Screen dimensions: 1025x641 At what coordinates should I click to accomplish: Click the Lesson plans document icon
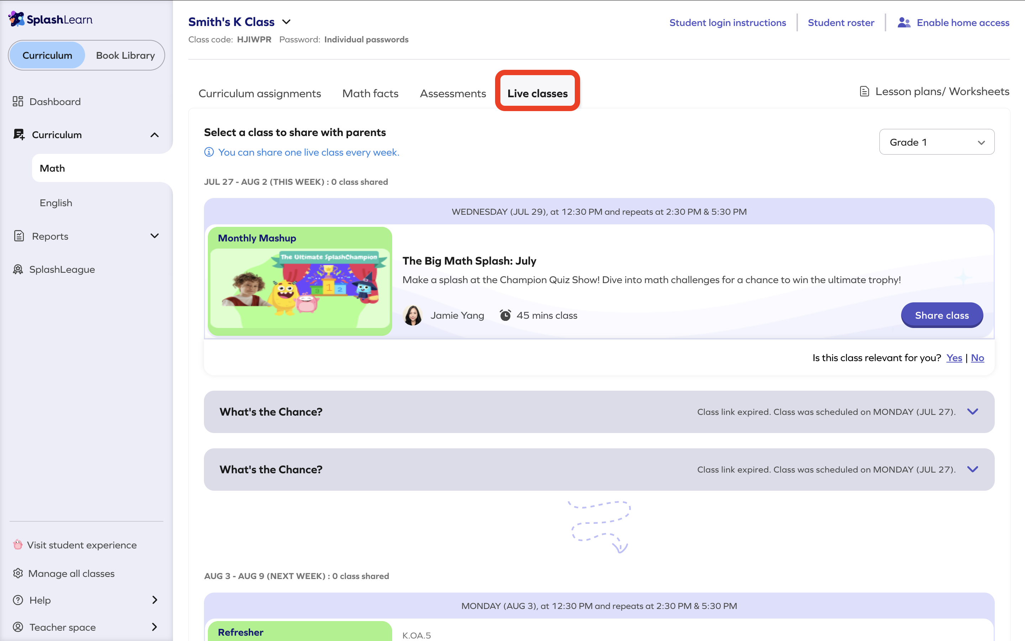[864, 91]
